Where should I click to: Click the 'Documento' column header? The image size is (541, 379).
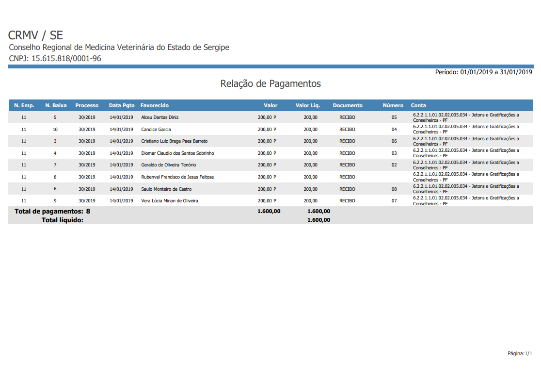click(x=348, y=105)
